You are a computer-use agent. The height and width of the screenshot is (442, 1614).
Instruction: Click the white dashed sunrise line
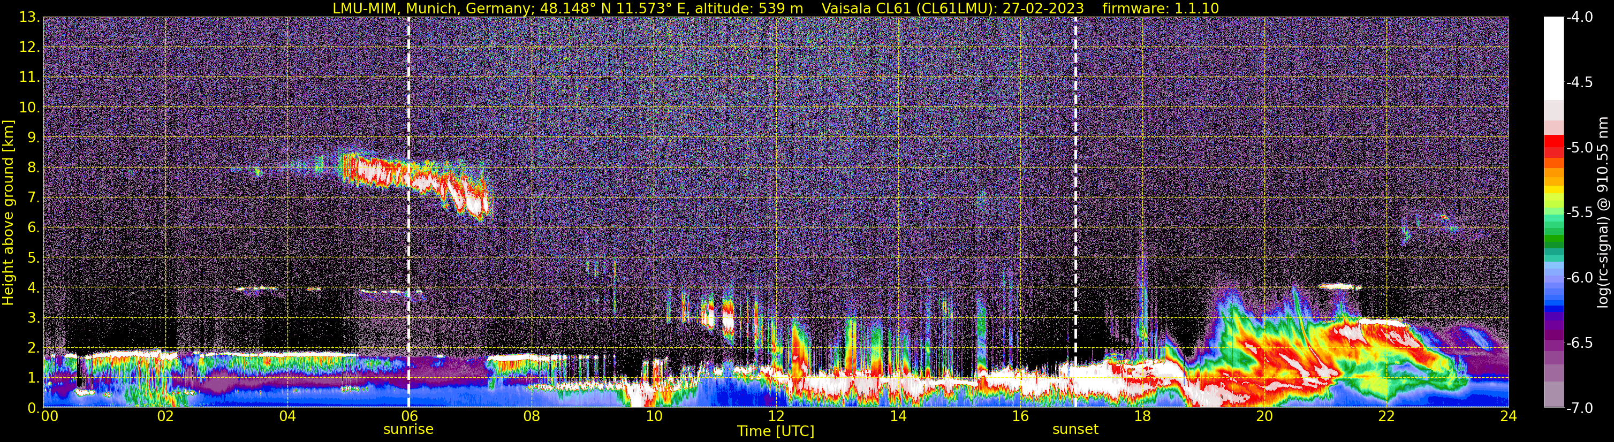pos(408,211)
